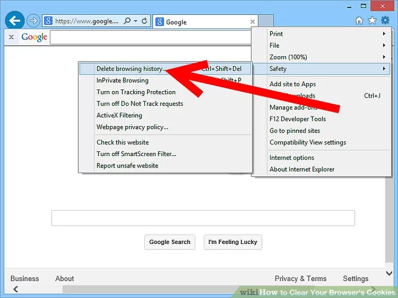The width and height of the screenshot is (398, 298).
Task: Switch to the Google tab
Action: tap(205, 22)
